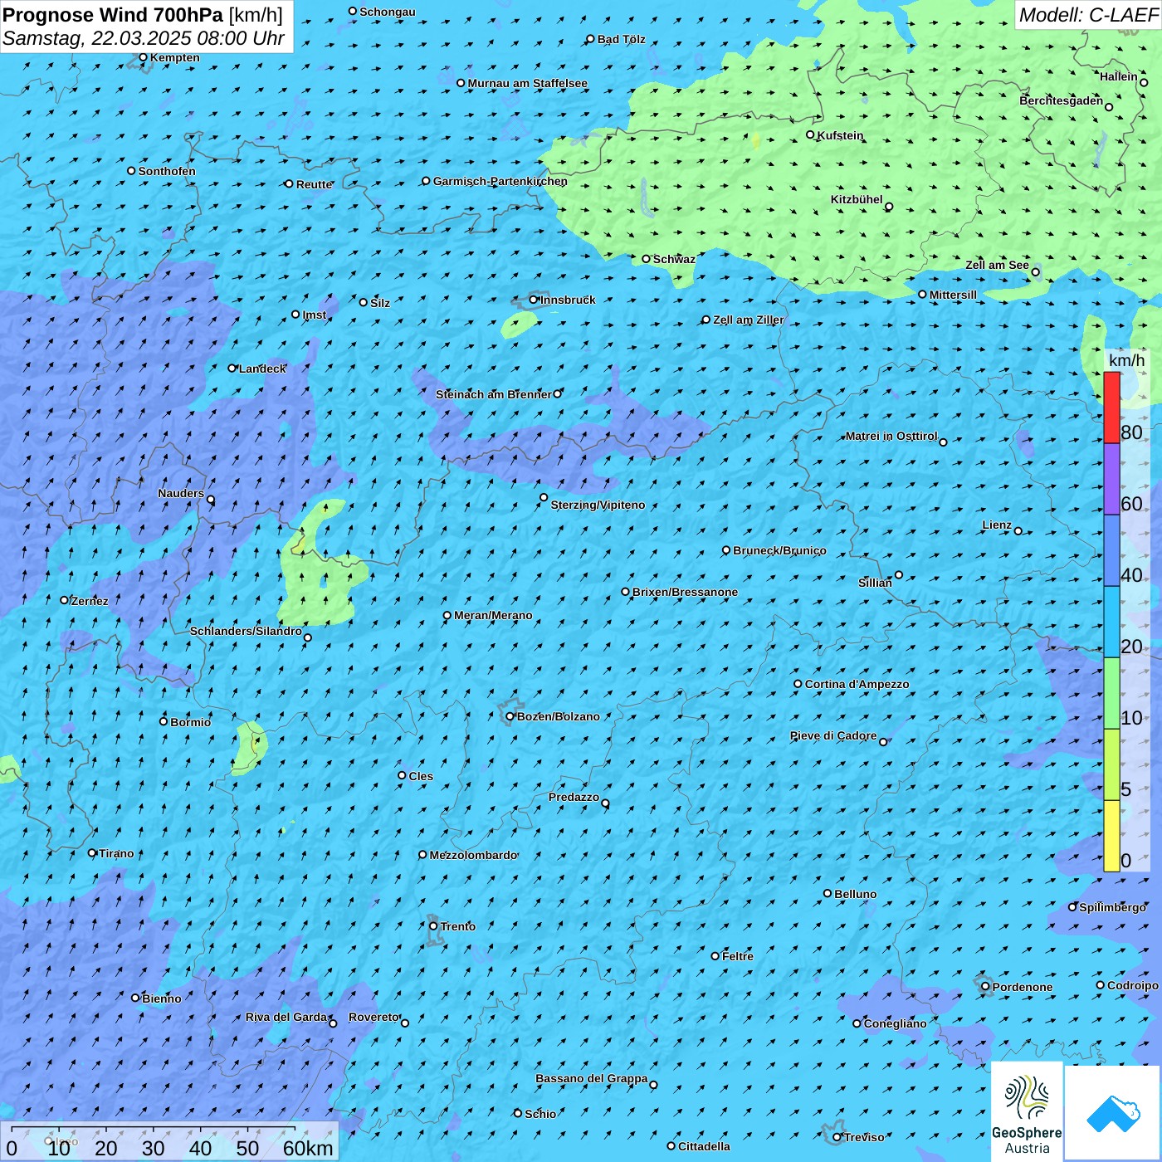
Task: Click the Kitzbühel city label
Action: 857,199
